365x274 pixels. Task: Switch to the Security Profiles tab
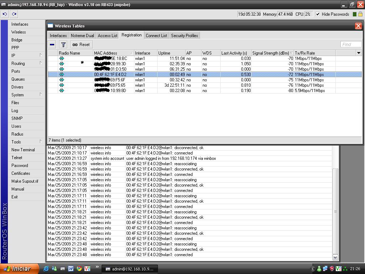185,36
